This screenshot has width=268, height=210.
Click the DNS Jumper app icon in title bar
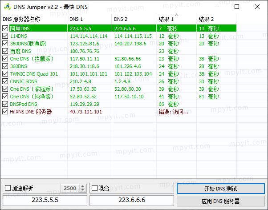click(8, 7)
